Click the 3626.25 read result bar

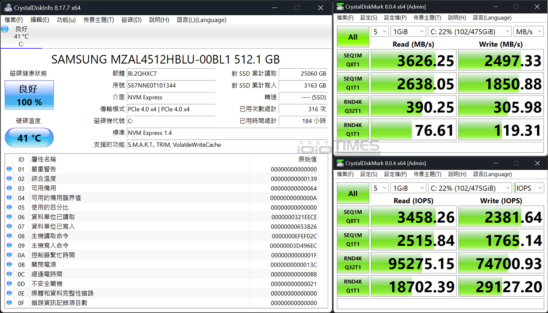click(x=414, y=60)
